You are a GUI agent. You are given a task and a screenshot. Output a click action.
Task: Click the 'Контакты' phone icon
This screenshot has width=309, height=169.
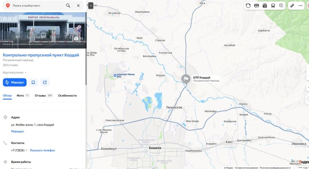tap(5, 143)
